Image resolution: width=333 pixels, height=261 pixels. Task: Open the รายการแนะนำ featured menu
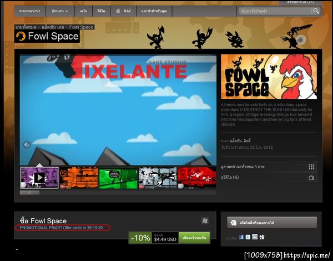click(29, 11)
